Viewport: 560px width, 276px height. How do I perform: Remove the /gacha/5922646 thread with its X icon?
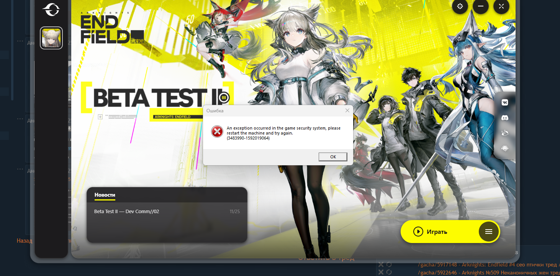point(381,272)
